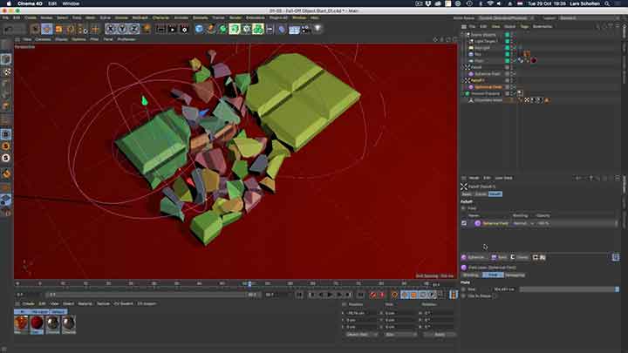Click the Camera object icon
This screenshot has width=628, height=353.
click(306, 29)
